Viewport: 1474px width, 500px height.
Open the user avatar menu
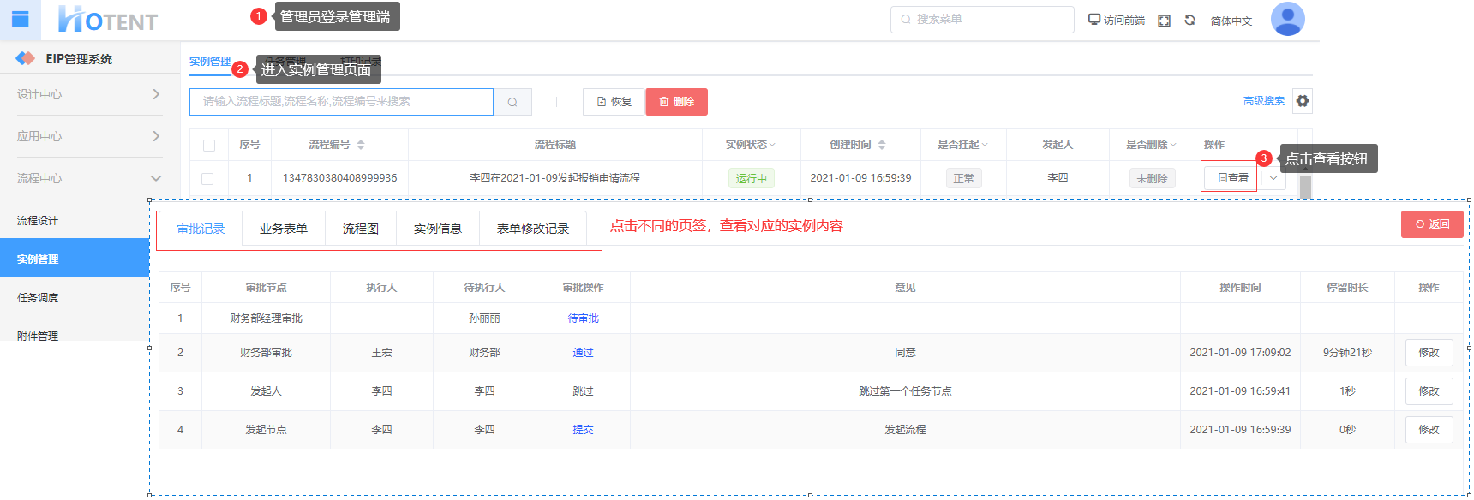click(x=1287, y=19)
